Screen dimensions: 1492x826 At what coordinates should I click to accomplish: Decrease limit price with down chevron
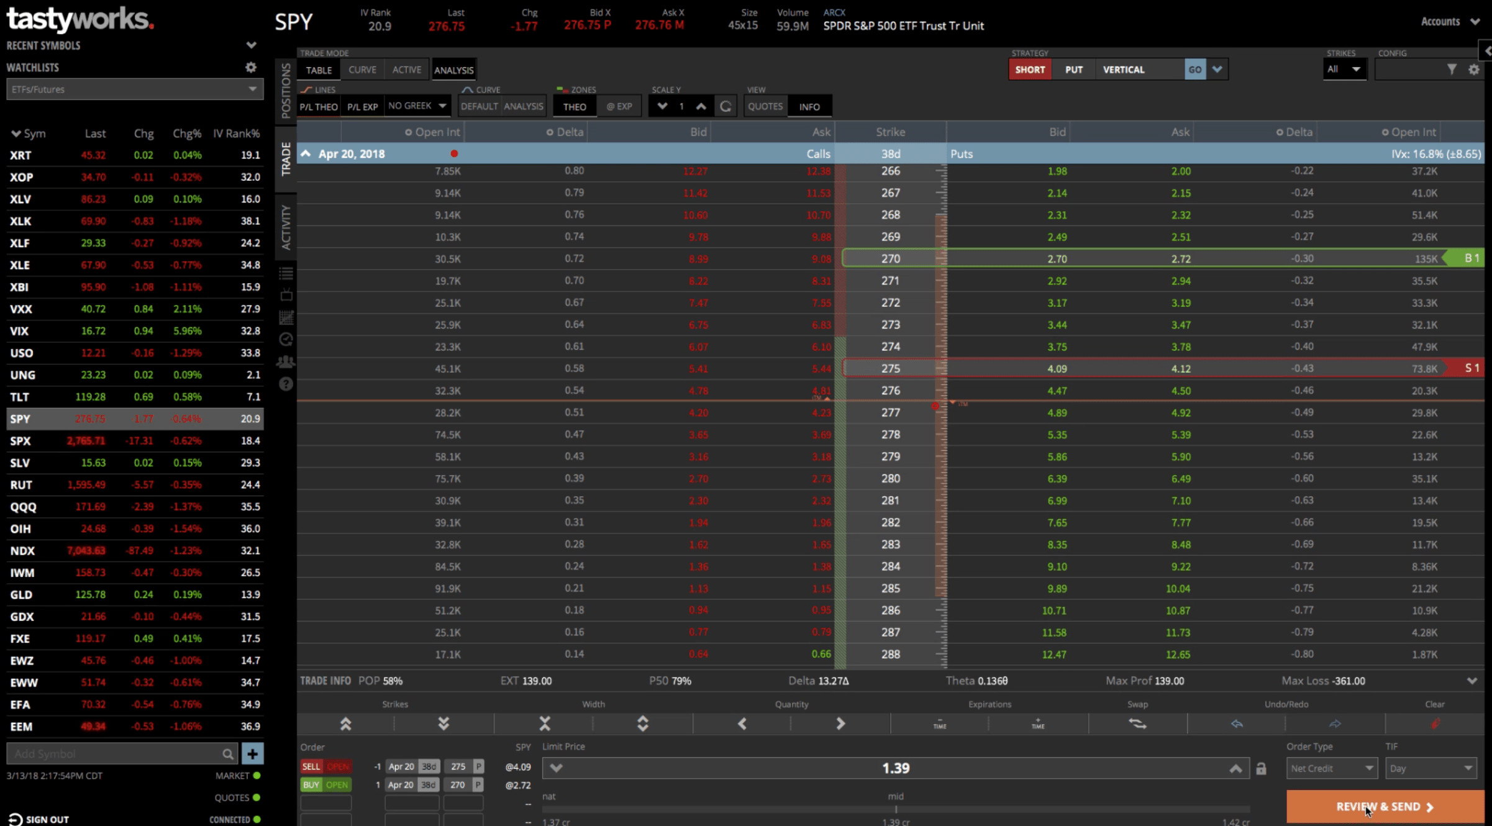(556, 768)
